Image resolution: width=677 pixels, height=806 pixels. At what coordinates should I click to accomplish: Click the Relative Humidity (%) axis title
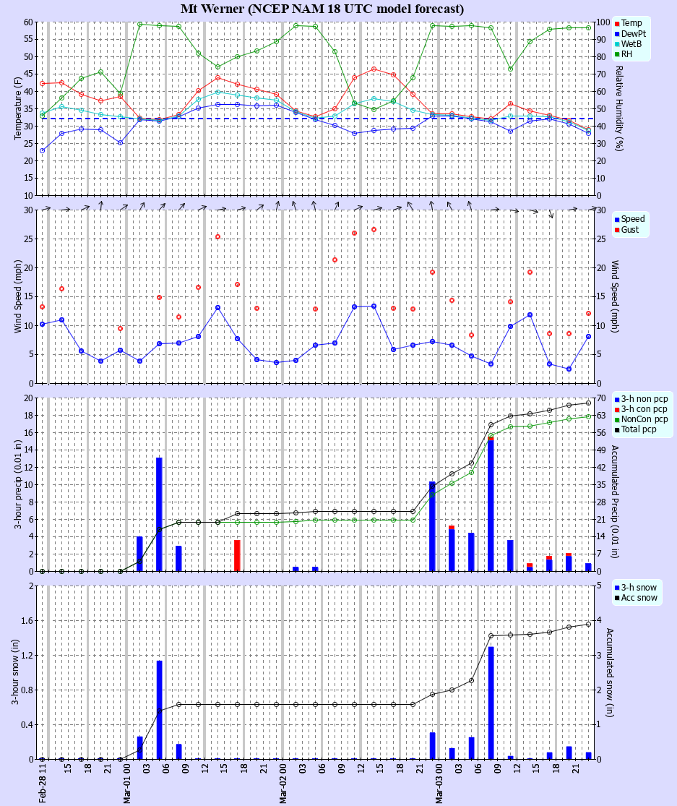pos(618,108)
